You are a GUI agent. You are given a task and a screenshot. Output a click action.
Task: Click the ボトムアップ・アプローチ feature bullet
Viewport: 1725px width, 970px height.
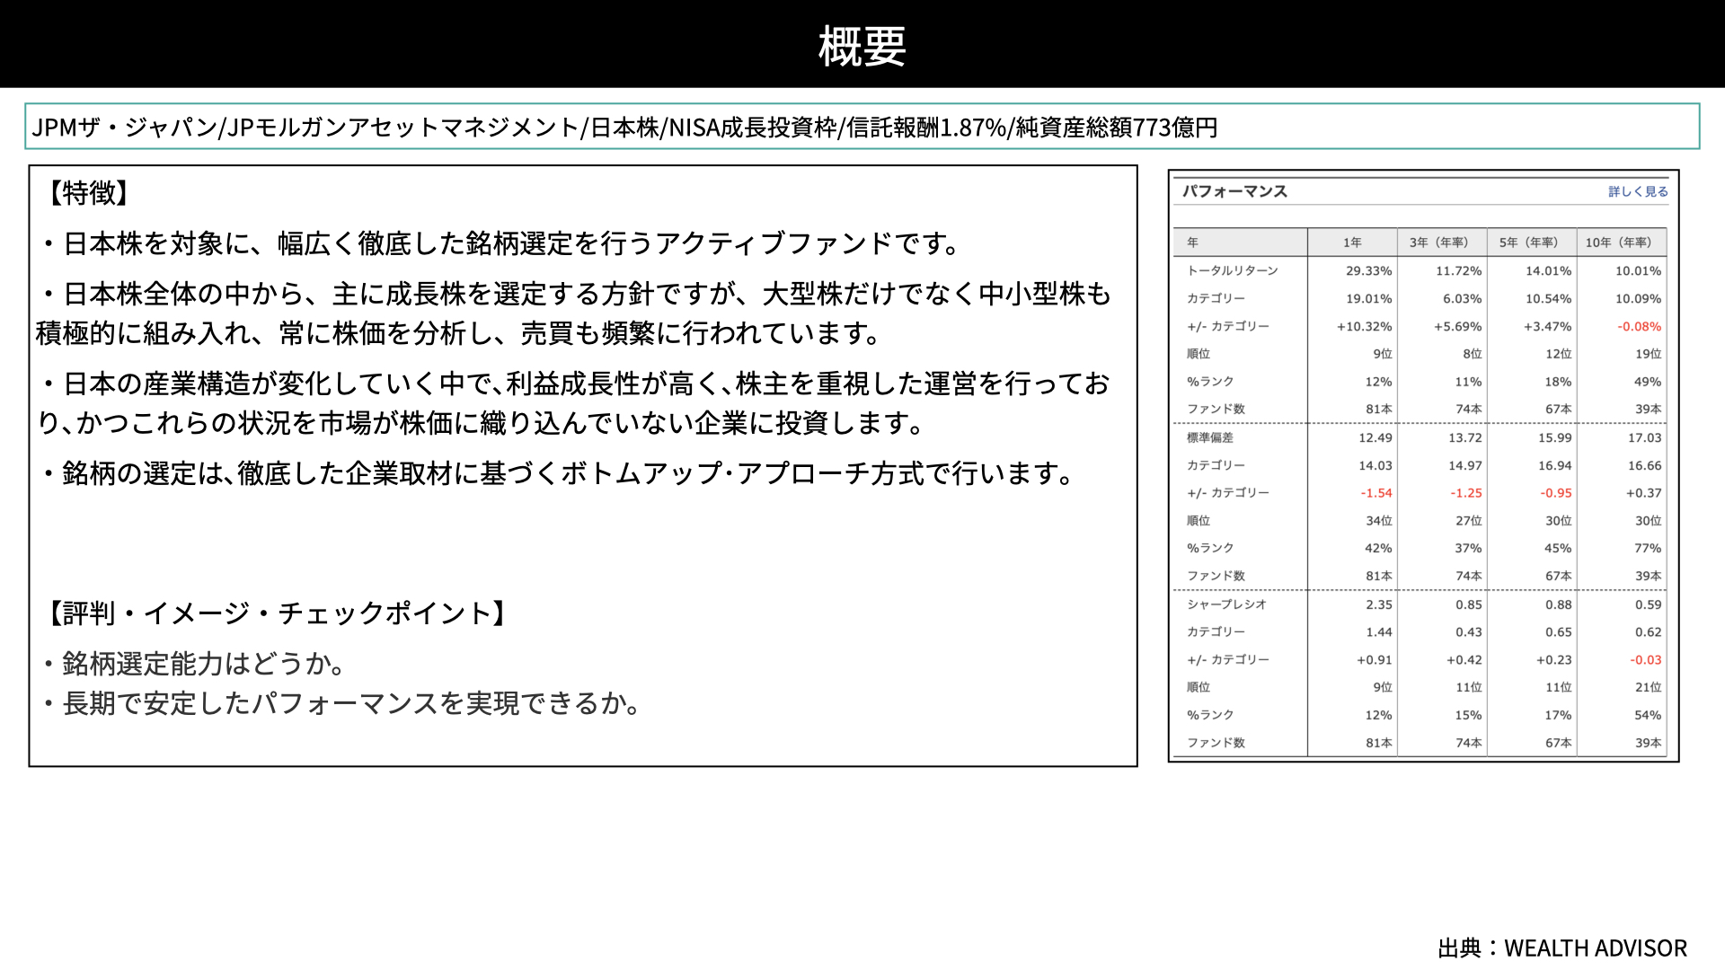(559, 473)
